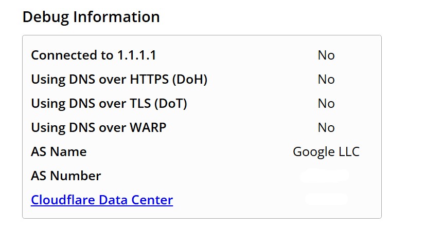Click 1.1.1.1 in the first row
The image size is (425, 230).
[137, 55]
